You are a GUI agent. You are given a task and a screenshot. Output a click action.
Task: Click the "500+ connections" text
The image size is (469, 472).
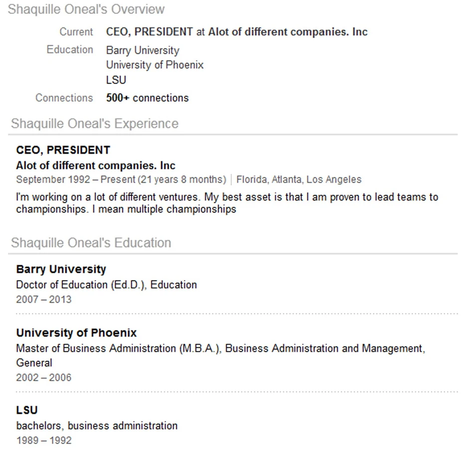click(147, 98)
